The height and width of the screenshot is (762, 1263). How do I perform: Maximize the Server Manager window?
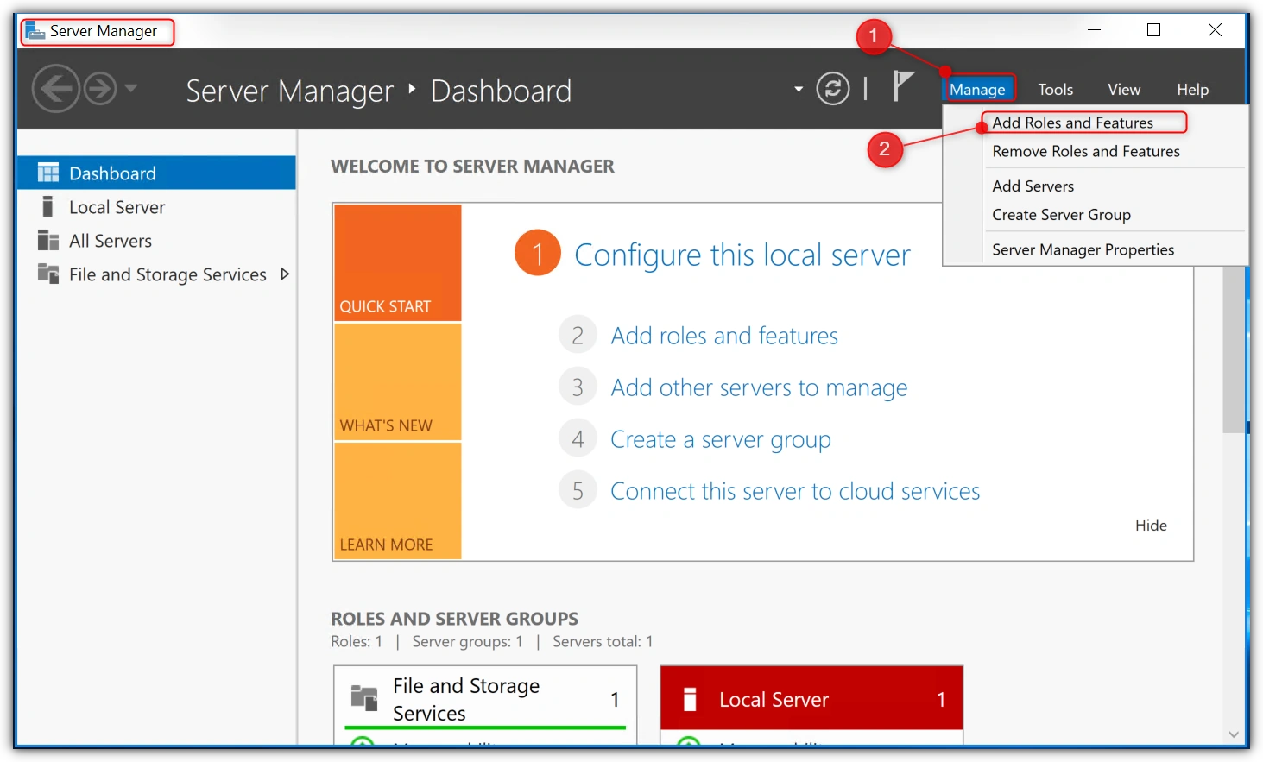point(1153,30)
